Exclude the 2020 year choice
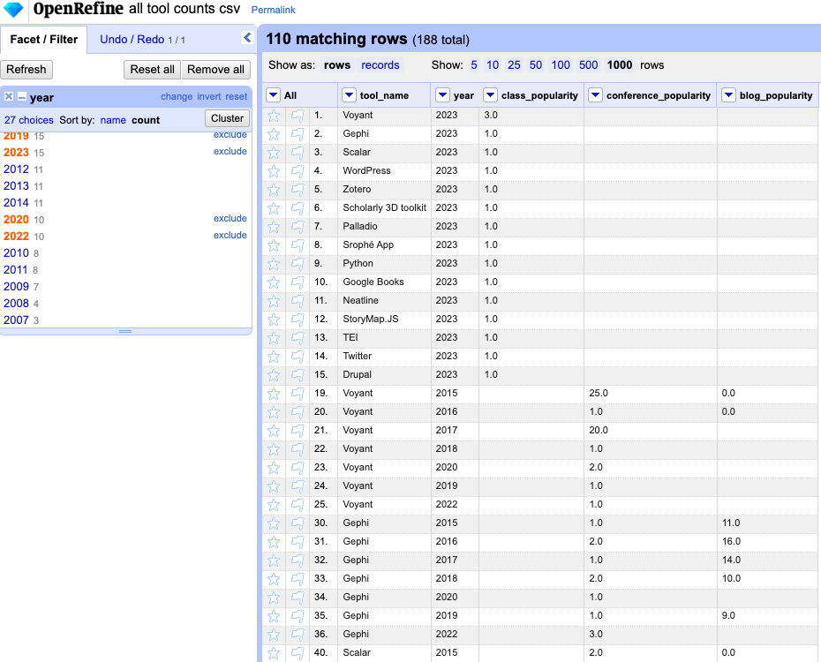821x662 pixels. (230, 219)
